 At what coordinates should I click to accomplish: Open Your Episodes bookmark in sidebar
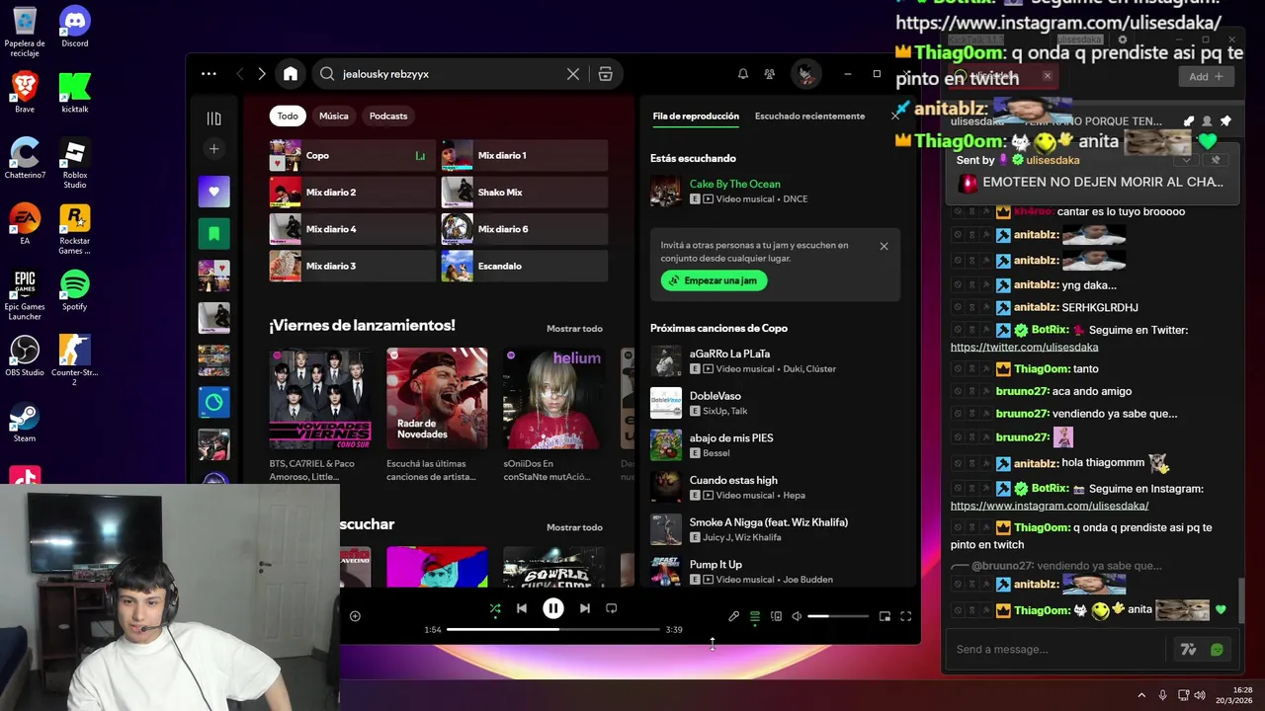coord(213,234)
